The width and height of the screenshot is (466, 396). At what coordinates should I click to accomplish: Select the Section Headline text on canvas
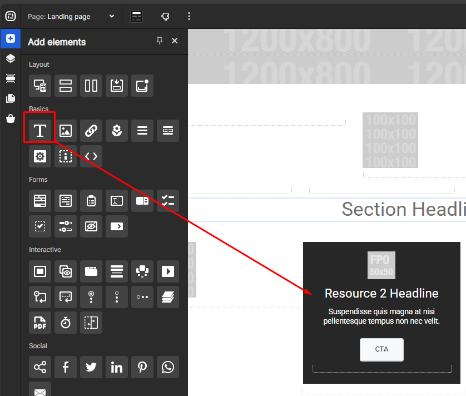coord(404,209)
